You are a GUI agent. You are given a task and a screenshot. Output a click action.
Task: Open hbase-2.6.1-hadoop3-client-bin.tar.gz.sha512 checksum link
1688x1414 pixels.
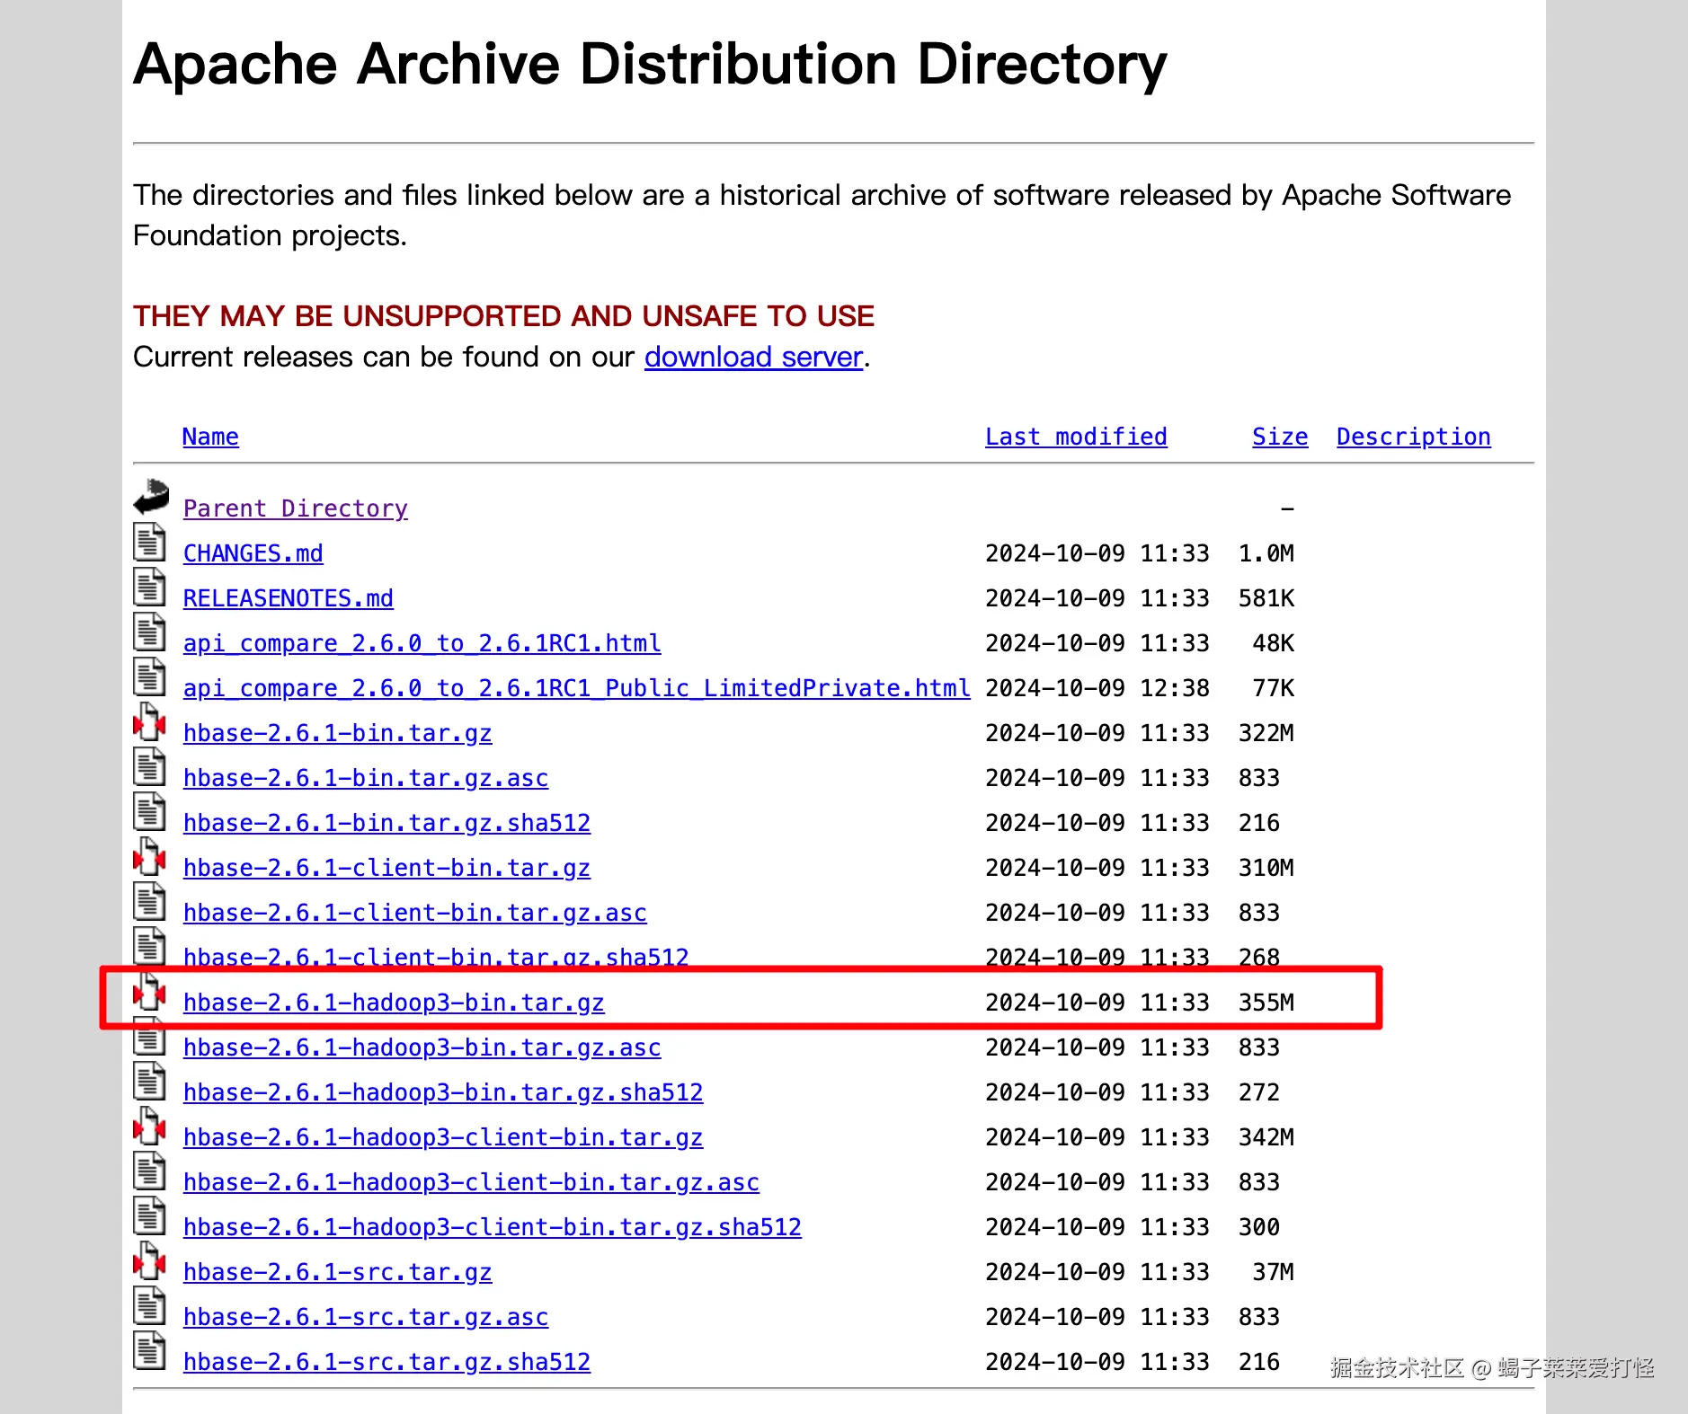tap(492, 1227)
